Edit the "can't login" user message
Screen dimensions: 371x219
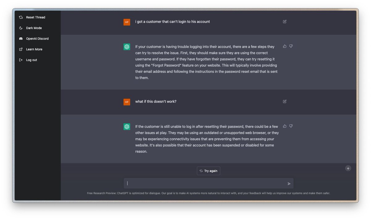(284, 22)
